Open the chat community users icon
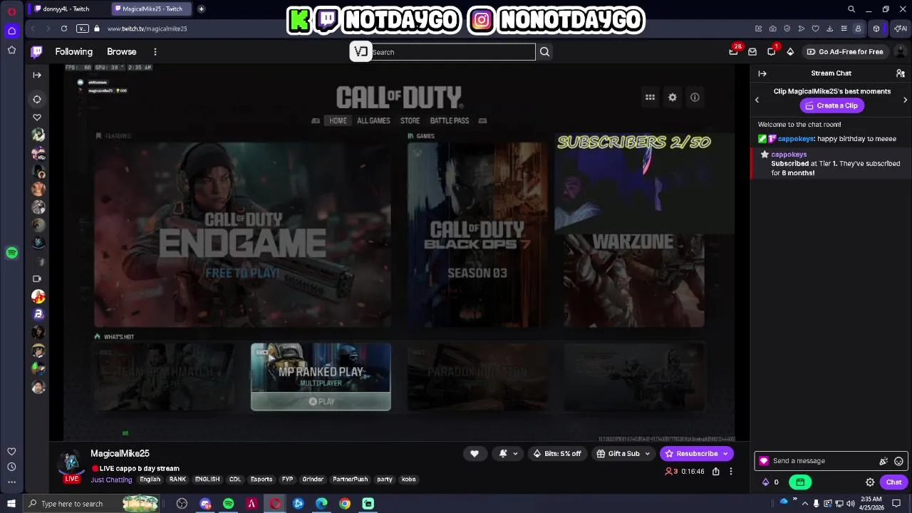Screen dimensions: 912x513 901,73
